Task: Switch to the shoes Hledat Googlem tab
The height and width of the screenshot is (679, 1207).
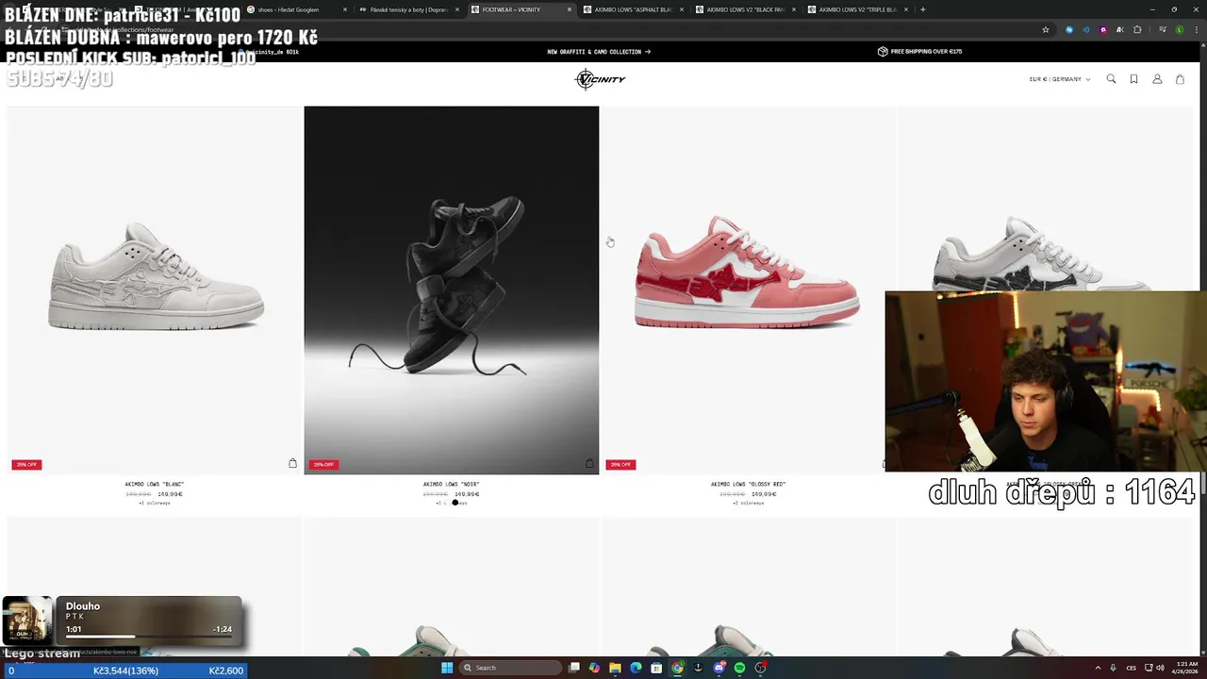Action: [x=295, y=9]
